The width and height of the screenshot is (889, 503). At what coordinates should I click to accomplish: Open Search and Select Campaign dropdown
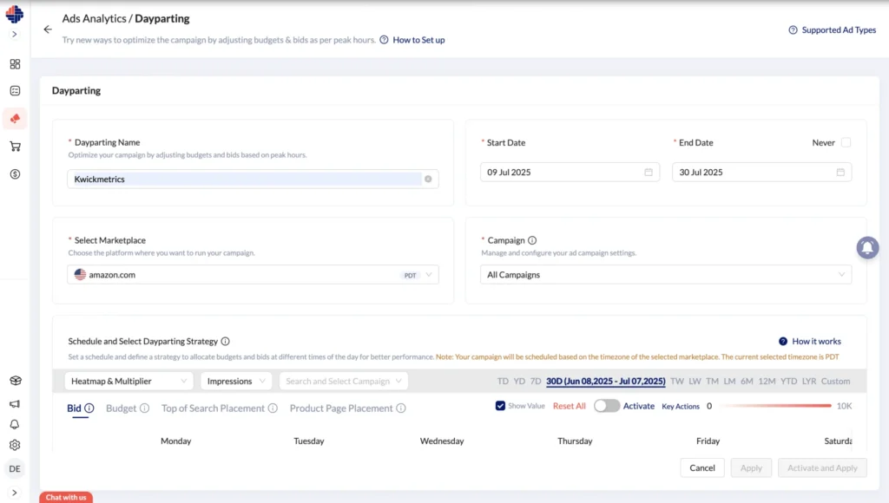344,382
